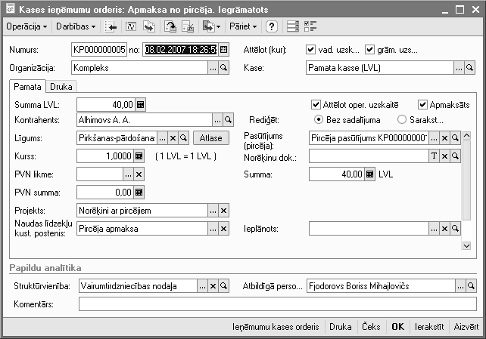The width and height of the screenshot is (486, 339).
Task: Click into the Komentārs text field
Action: coord(277,304)
